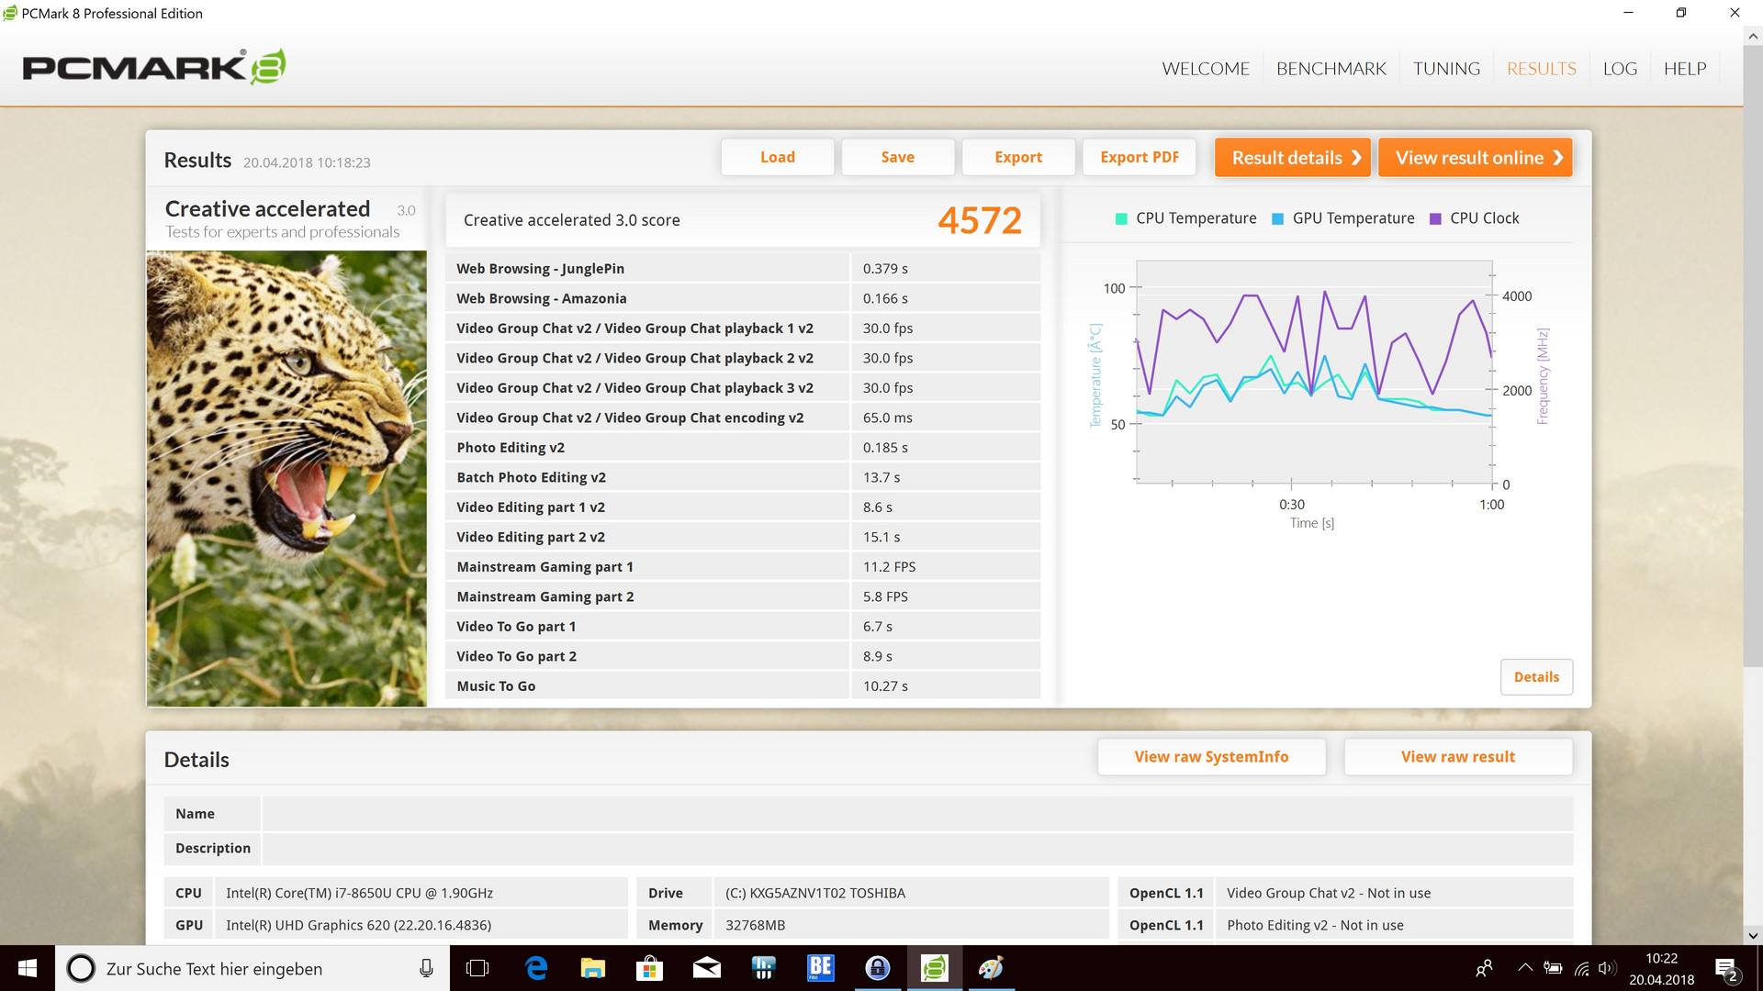The height and width of the screenshot is (991, 1763).
Task: Click the Load button
Action: tap(778, 157)
